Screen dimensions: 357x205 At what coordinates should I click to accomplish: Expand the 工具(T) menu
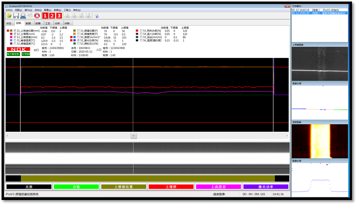coord(67,10)
